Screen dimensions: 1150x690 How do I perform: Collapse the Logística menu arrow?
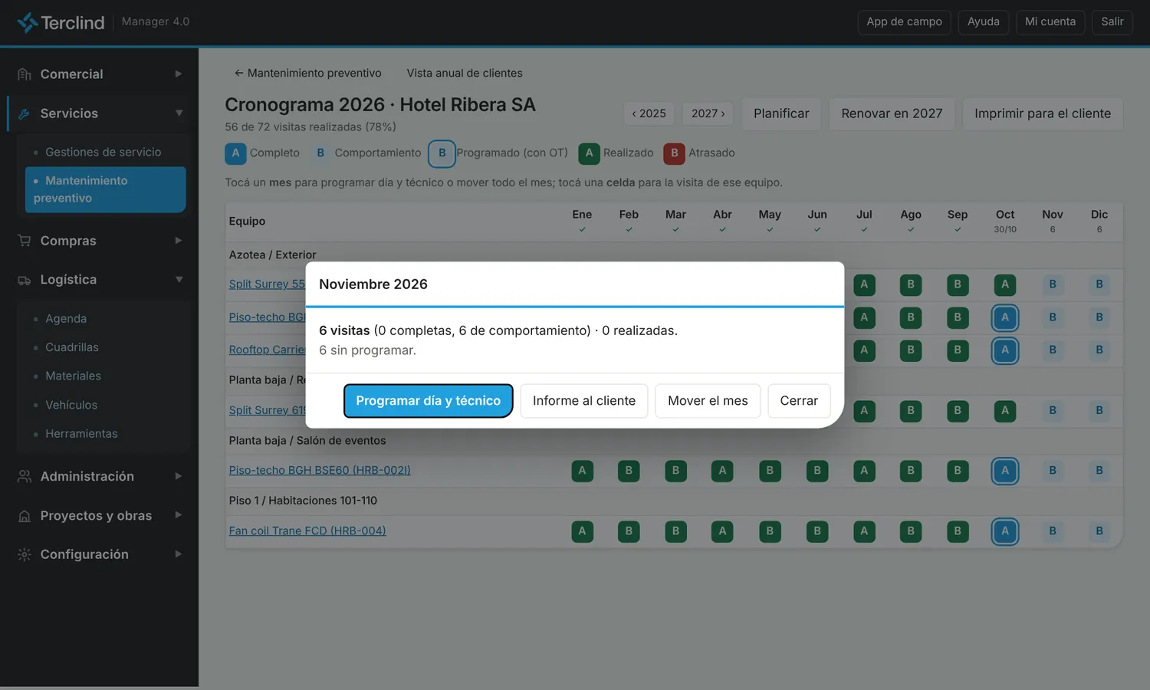179,280
